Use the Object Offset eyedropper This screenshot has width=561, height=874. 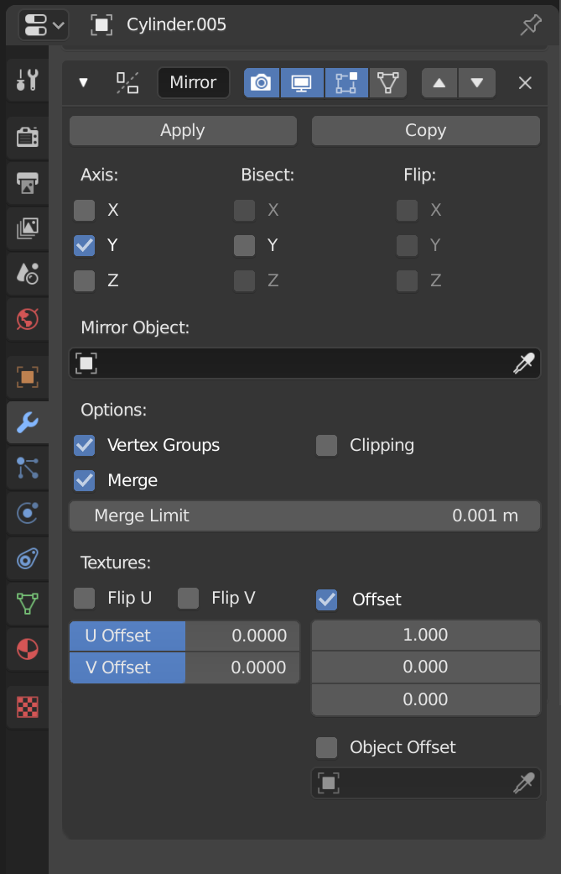[x=524, y=783]
